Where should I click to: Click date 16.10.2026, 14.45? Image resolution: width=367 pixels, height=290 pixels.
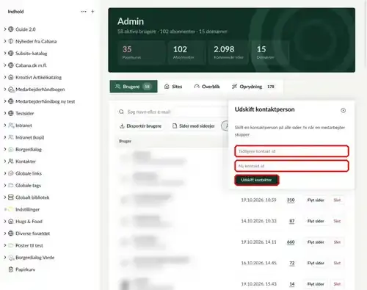(258, 263)
